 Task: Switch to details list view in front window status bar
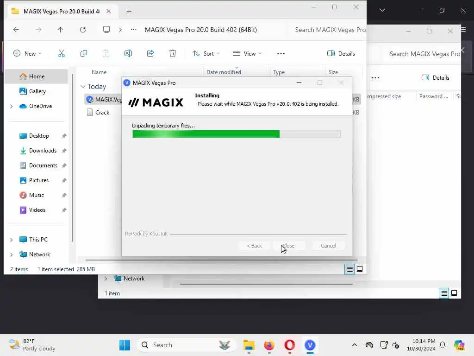click(350, 269)
